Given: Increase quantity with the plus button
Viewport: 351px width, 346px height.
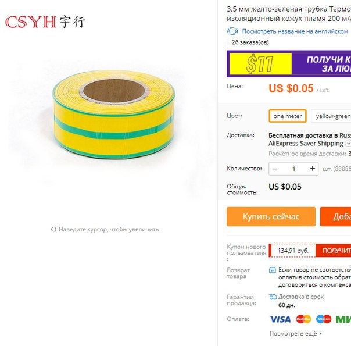Looking at the screenshot, I should pyautogui.click(x=313, y=169).
